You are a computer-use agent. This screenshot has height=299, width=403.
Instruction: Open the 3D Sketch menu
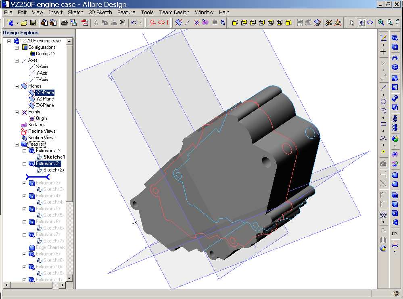pos(100,13)
